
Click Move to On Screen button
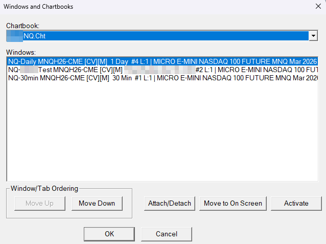point(233,203)
